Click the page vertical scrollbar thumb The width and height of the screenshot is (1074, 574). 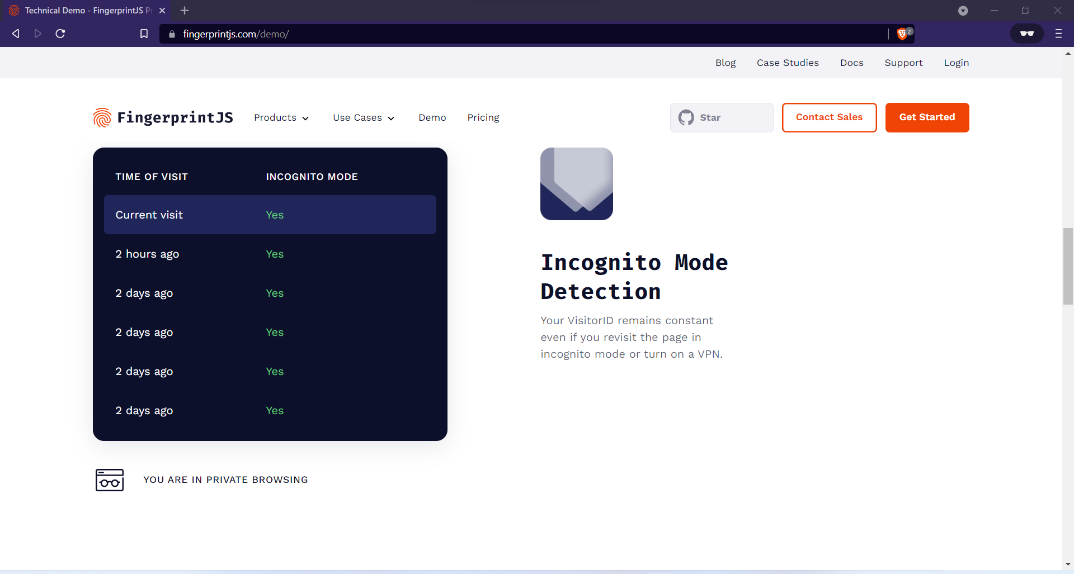pos(1068,266)
